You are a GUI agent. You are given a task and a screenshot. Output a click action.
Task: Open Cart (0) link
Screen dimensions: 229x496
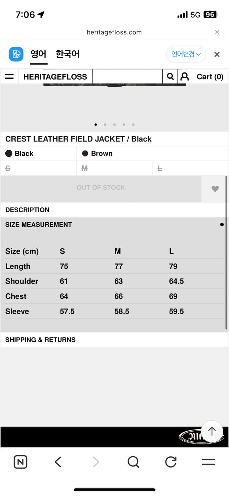click(x=210, y=77)
